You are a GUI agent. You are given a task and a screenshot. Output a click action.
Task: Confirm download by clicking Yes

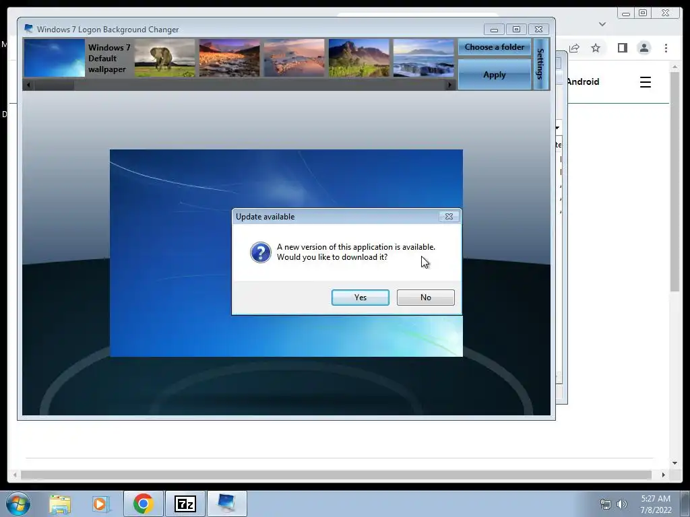[360, 297]
